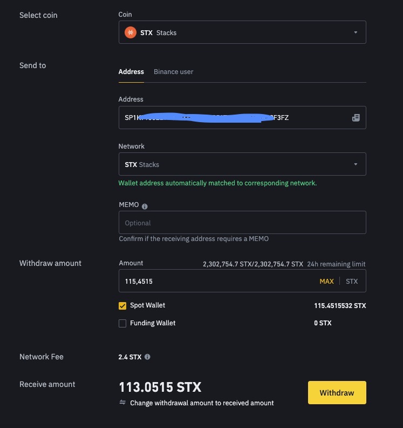403x428 pixels.
Task: Click into the MEMO Optional input field
Action: [242, 223]
